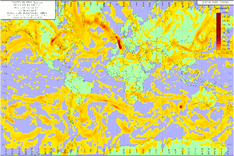Click the timestamp box at top right
234x156 pixels.
[x=215, y=3]
